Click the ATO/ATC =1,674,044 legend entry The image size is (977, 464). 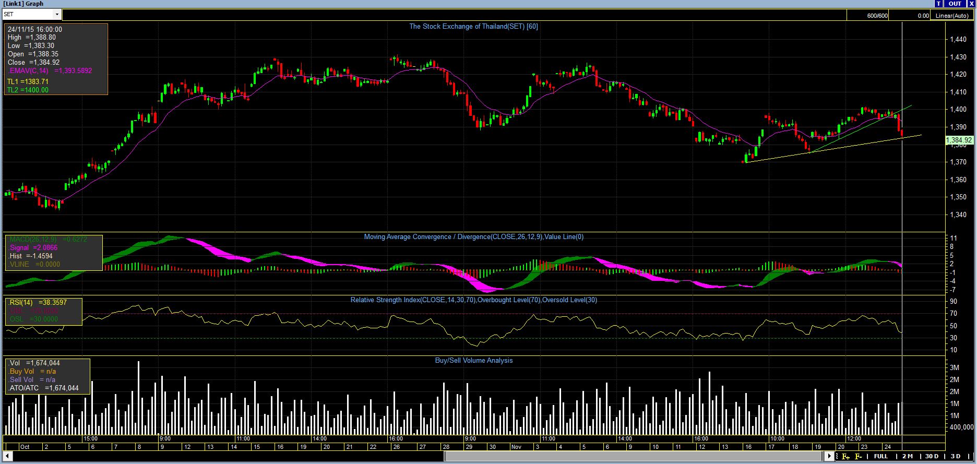click(44, 388)
